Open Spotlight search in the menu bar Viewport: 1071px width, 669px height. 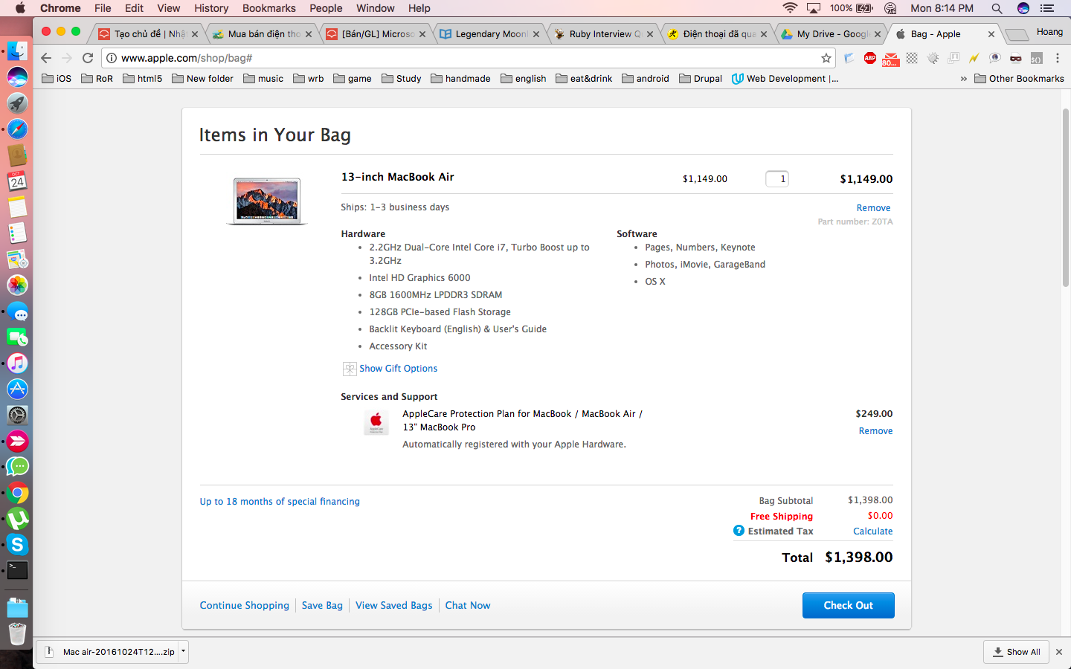(x=997, y=8)
